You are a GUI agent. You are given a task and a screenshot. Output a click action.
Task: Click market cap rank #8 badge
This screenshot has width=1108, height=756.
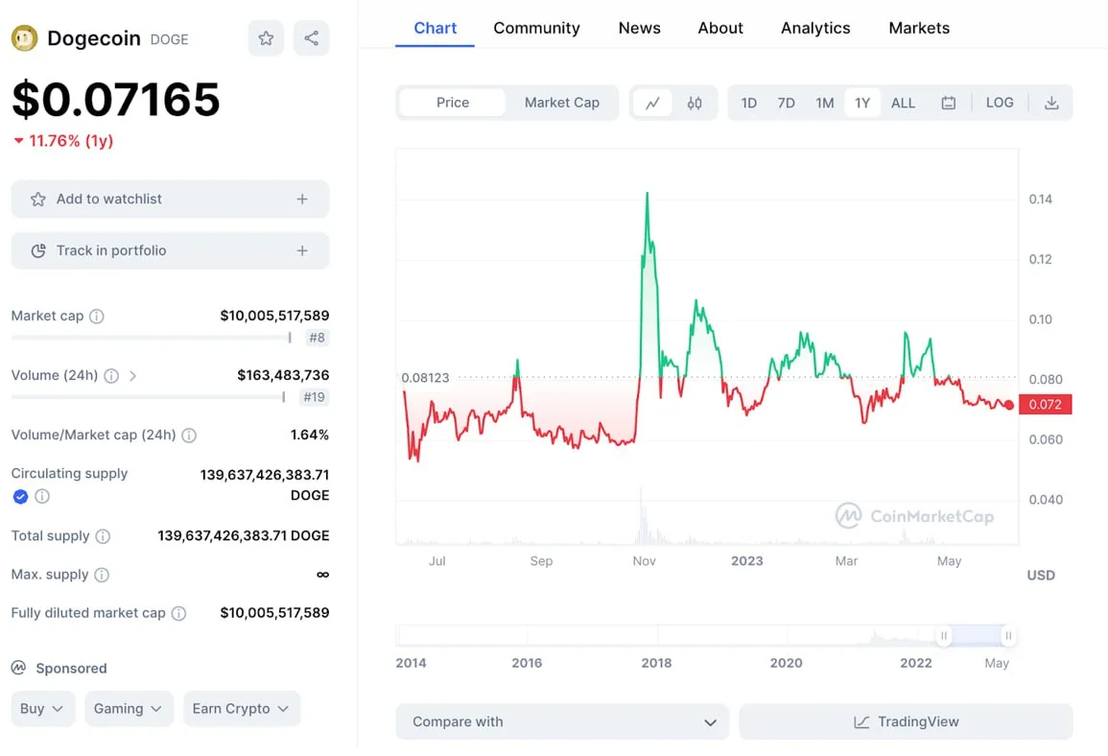[x=318, y=338]
